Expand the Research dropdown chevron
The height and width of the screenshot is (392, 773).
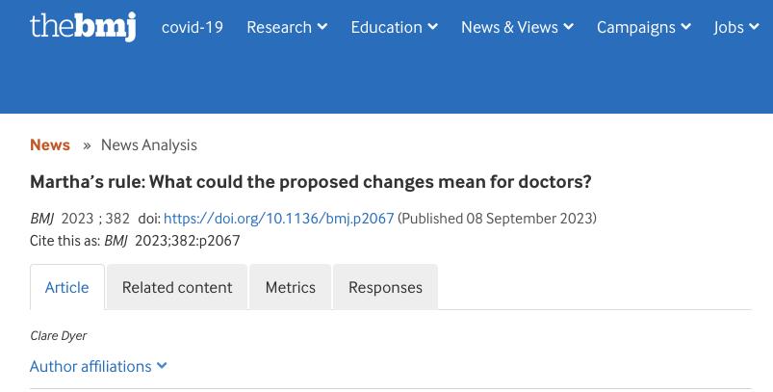[322, 27]
